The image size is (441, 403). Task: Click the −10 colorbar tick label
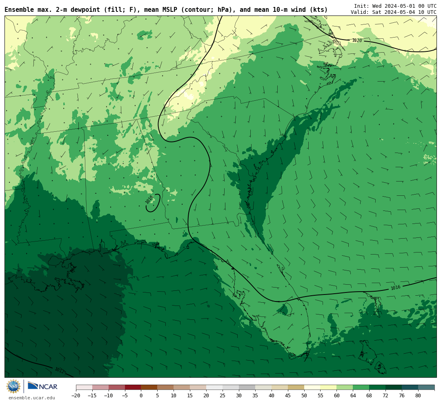[x=109, y=396]
